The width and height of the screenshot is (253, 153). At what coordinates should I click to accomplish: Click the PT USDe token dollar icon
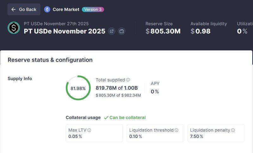pyautogui.click(x=14, y=28)
